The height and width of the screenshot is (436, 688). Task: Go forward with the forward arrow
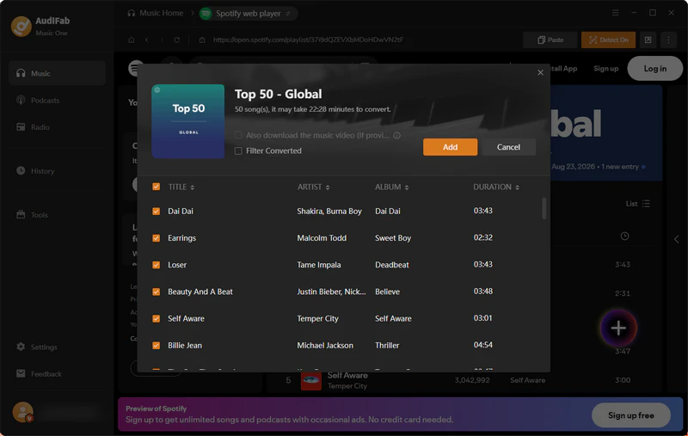pyautogui.click(x=162, y=40)
